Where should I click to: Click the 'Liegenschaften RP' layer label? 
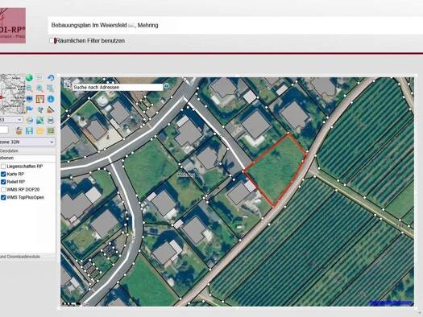pos(25,167)
